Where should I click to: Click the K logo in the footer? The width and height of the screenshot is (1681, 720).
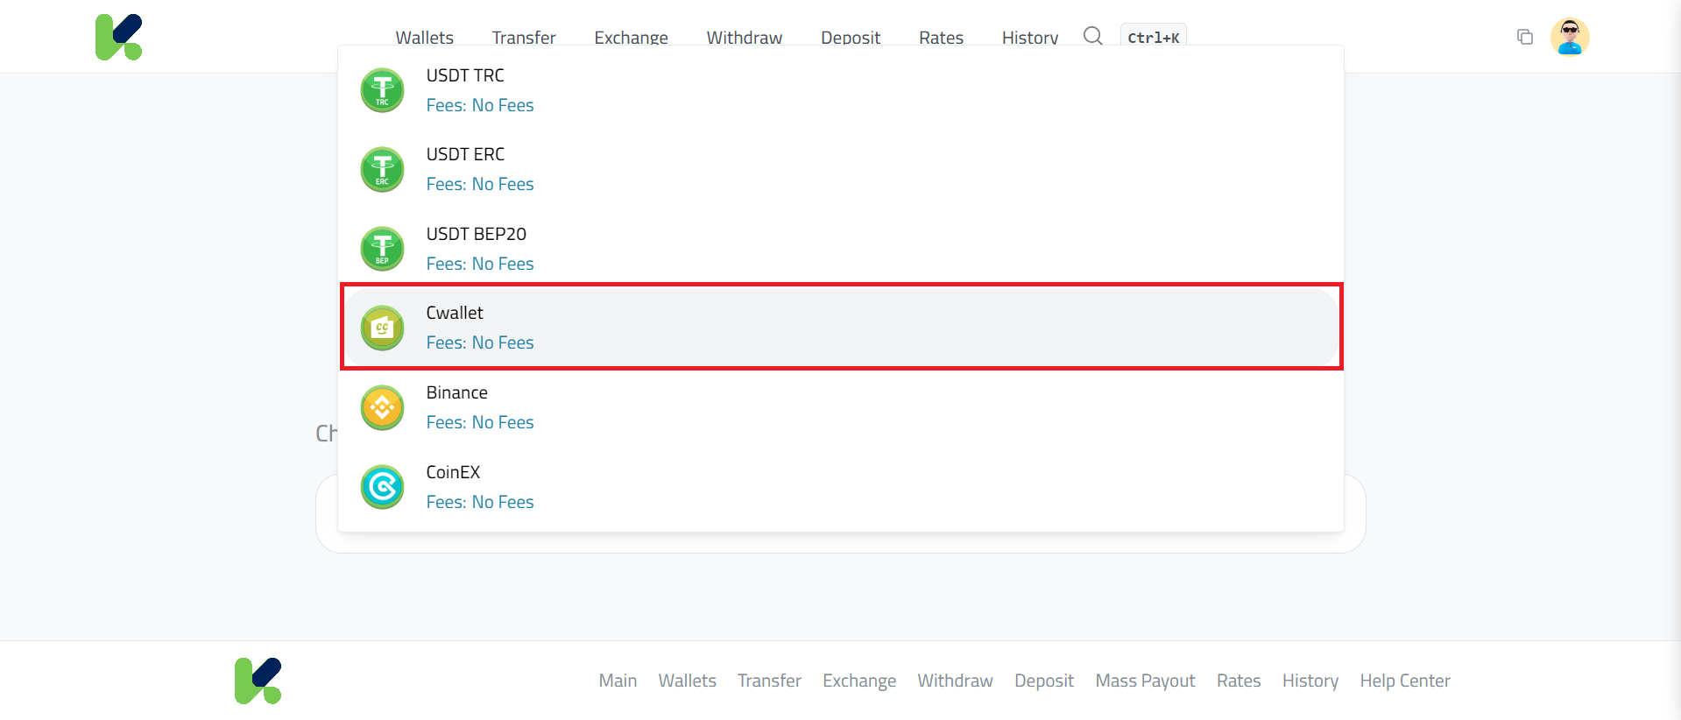tap(258, 681)
